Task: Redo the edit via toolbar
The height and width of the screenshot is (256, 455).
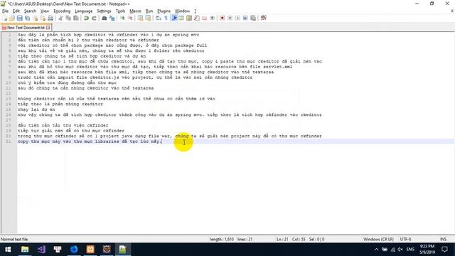Action: click(x=94, y=18)
